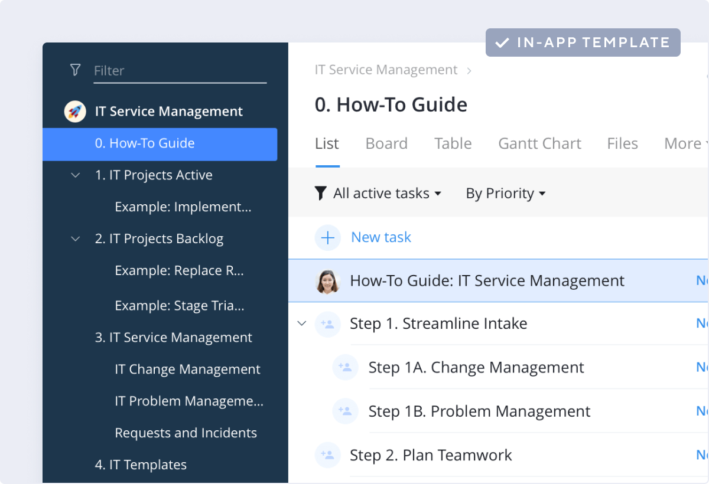709x484 pixels.
Task: Click the assignee icon on Step 2. Plan Teamwork
Action: pos(328,455)
